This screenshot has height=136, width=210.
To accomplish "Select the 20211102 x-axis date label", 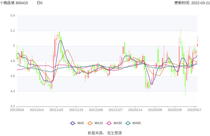I will tap(56, 110).
